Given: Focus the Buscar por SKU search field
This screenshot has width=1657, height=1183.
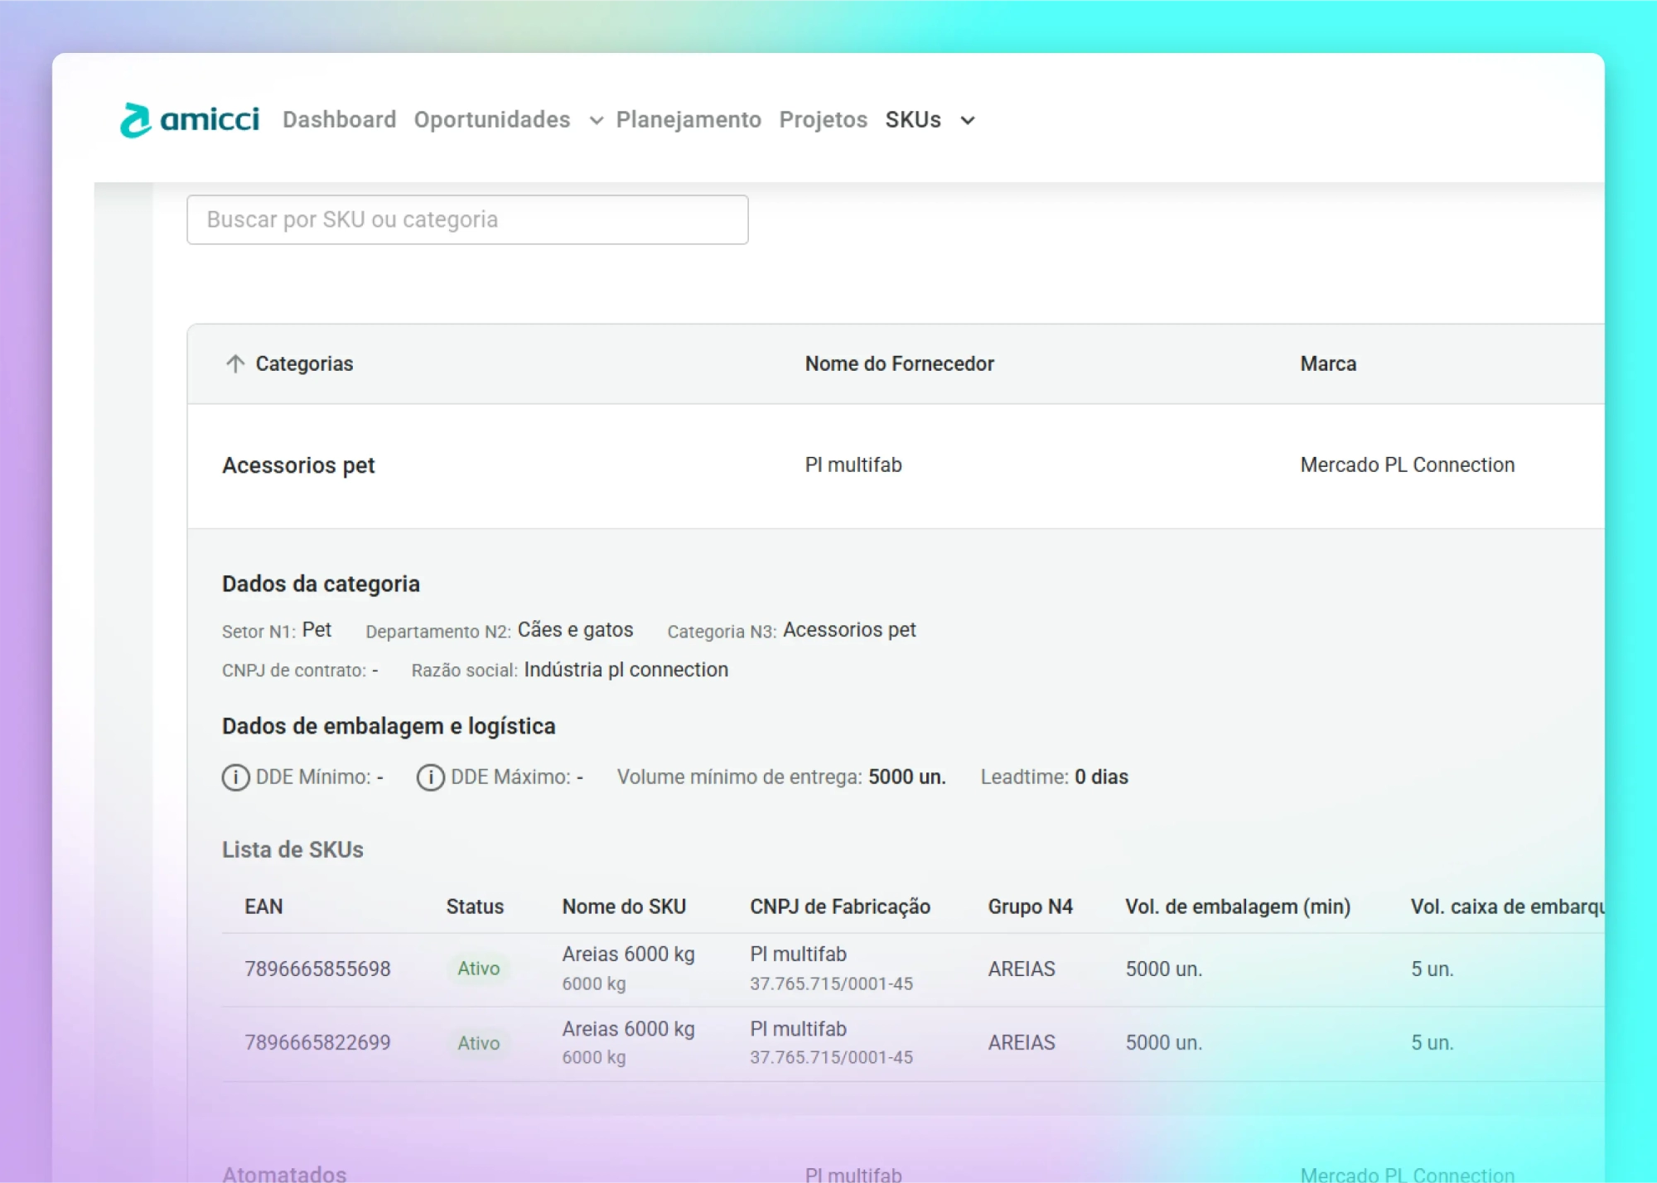Looking at the screenshot, I should coord(467,219).
